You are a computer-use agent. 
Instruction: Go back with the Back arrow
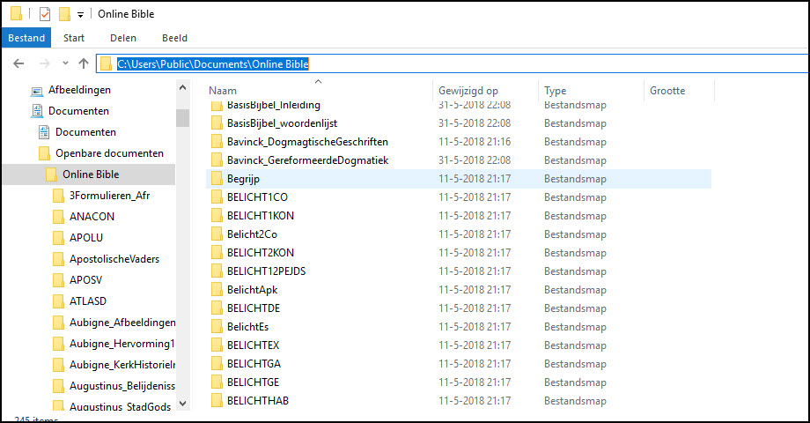(x=18, y=63)
